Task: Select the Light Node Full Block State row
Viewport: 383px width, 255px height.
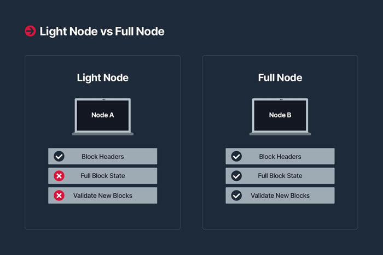Action: pos(103,176)
